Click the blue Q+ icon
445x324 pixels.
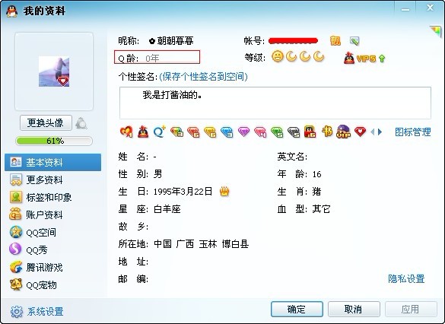(160, 132)
